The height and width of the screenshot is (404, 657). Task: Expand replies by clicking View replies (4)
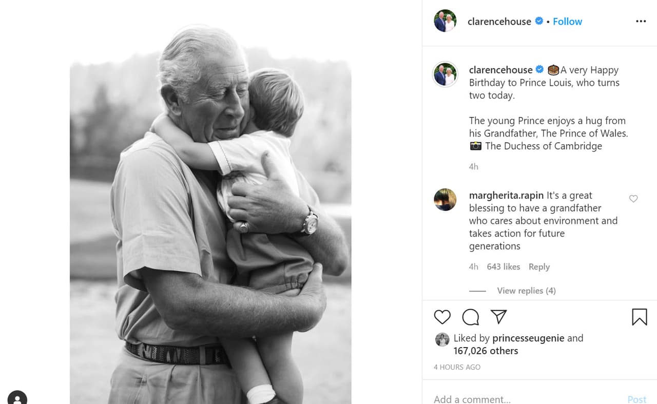[x=526, y=291]
